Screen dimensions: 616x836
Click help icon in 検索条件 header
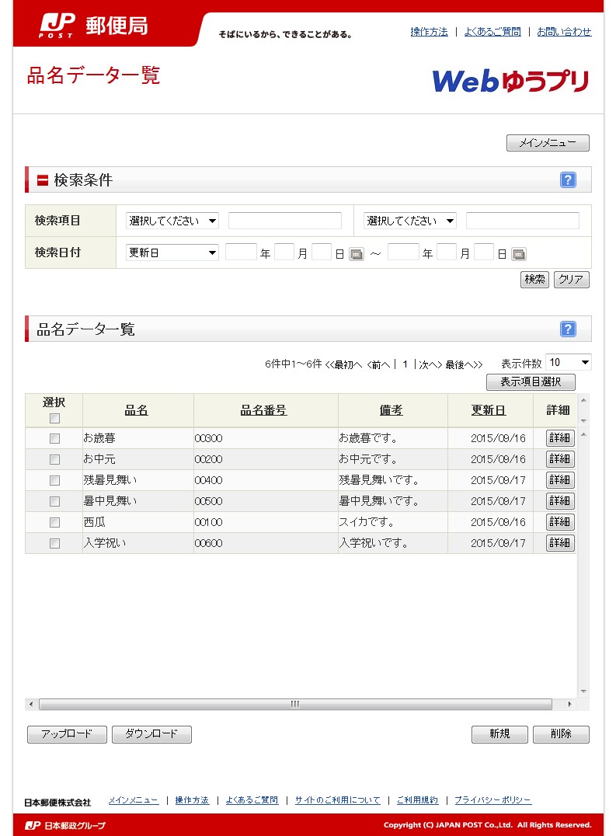(568, 180)
